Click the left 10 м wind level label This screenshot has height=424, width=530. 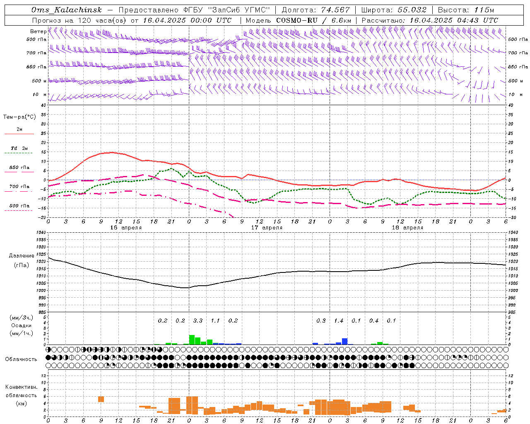39,94
